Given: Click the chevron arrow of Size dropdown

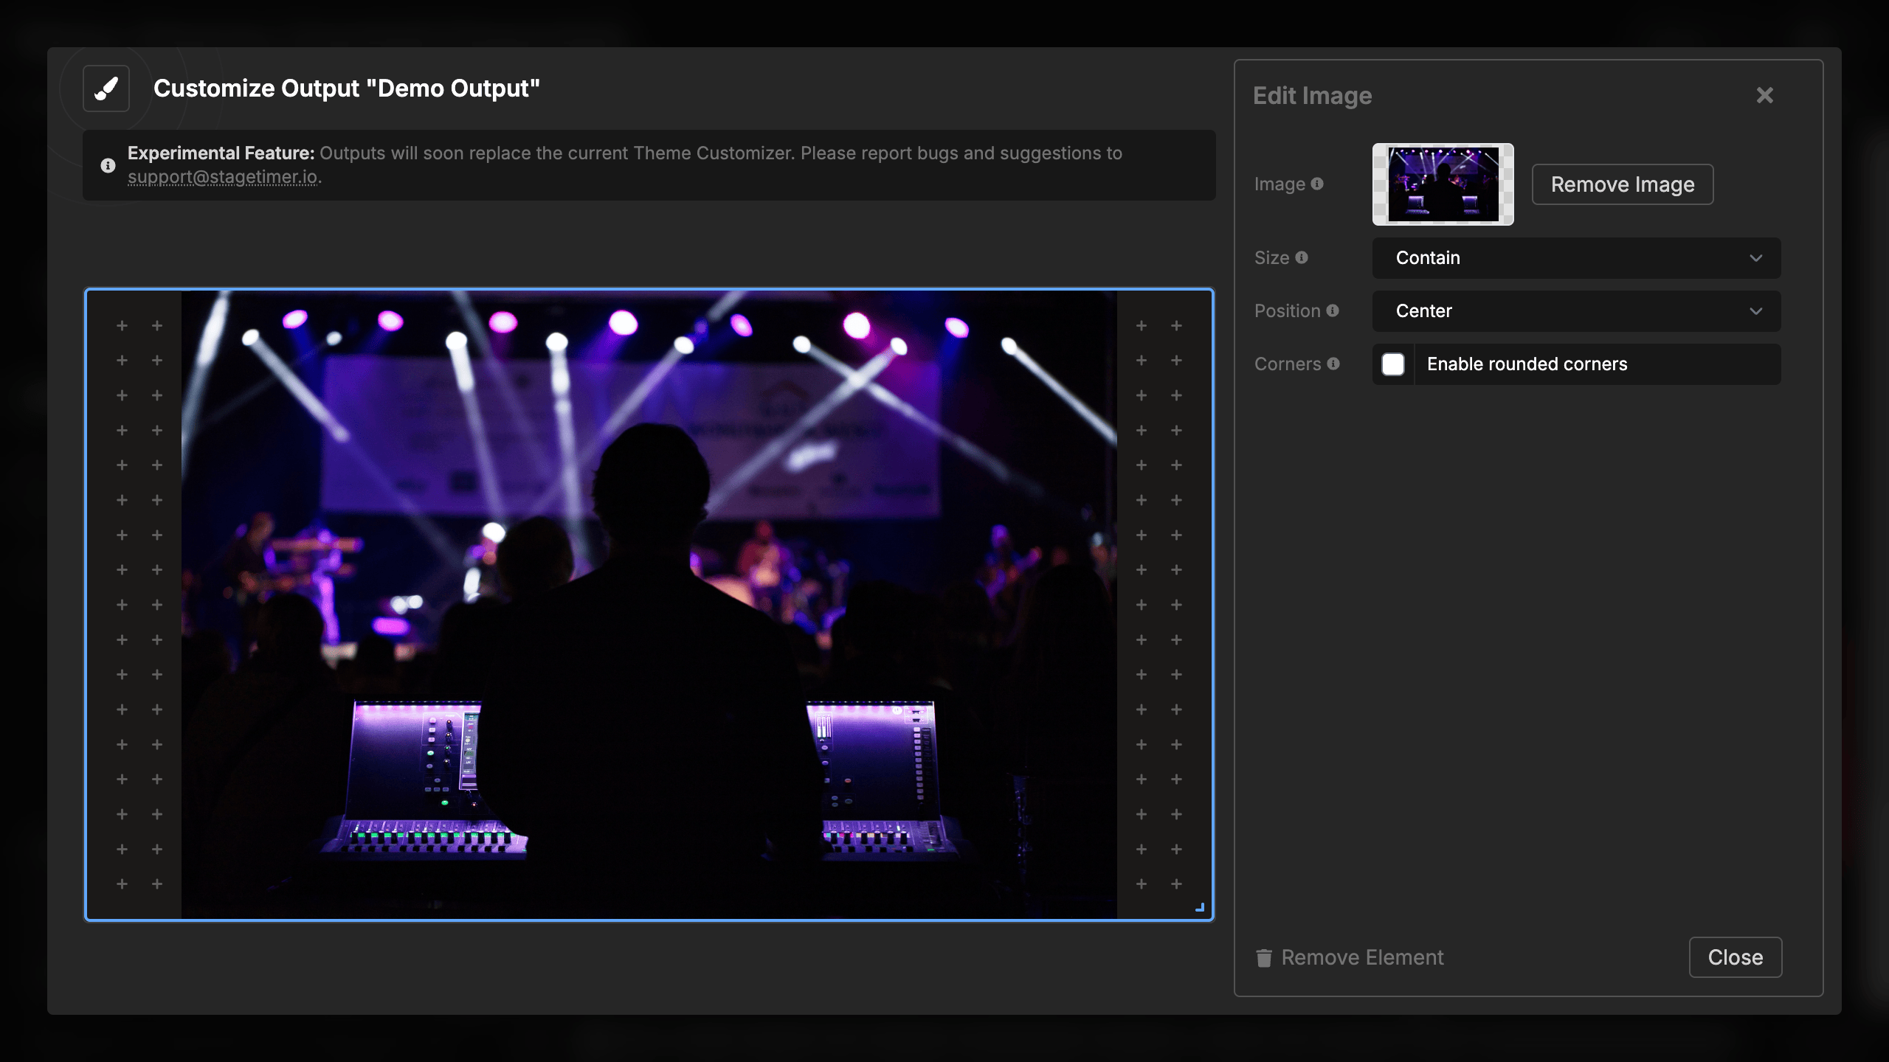Looking at the screenshot, I should [x=1755, y=258].
